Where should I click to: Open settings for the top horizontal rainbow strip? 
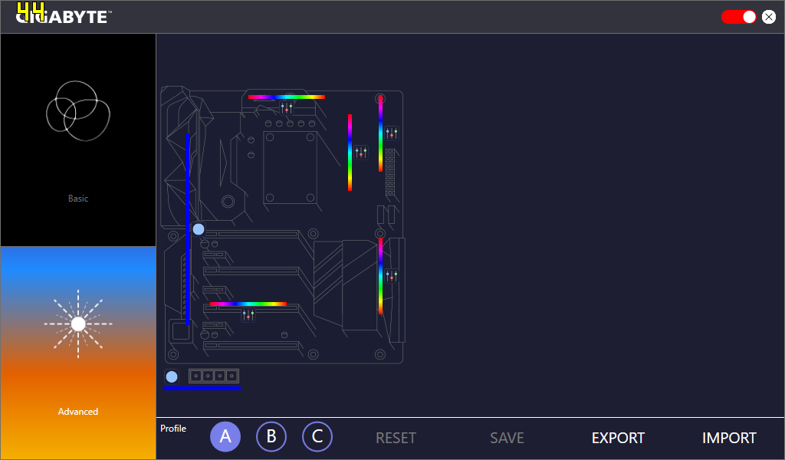(x=287, y=108)
